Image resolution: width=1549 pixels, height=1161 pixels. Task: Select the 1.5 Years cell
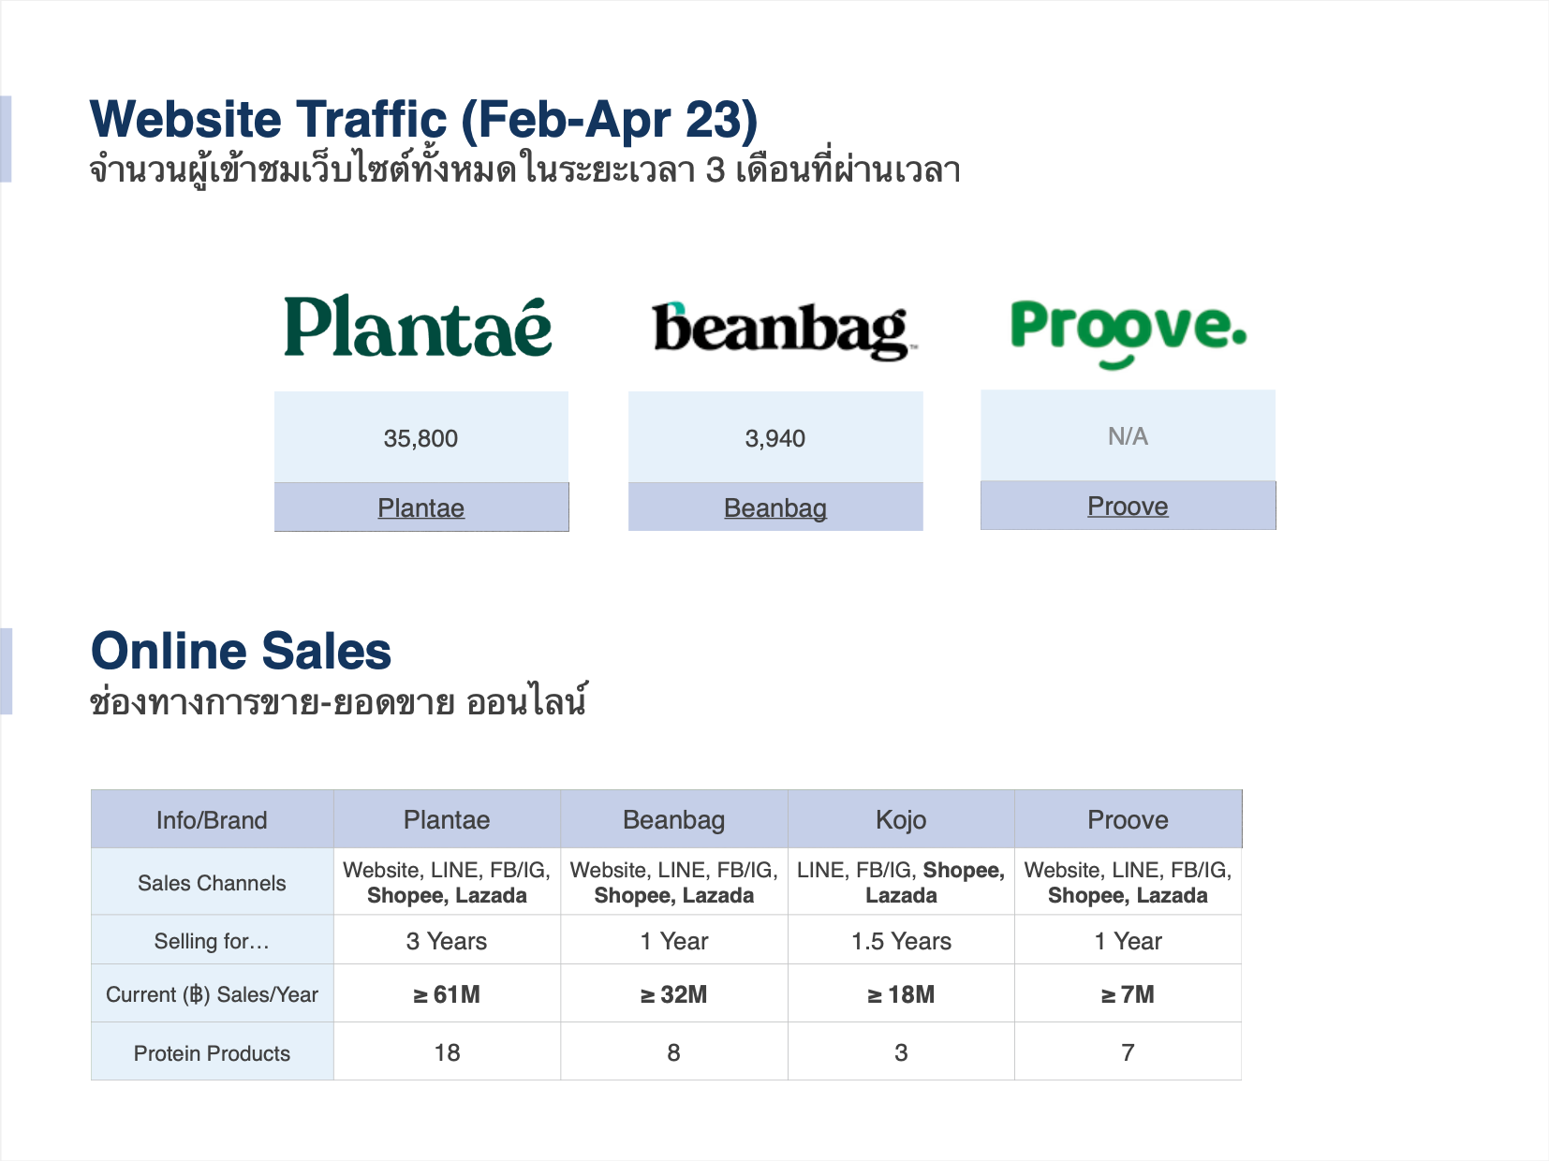901,940
